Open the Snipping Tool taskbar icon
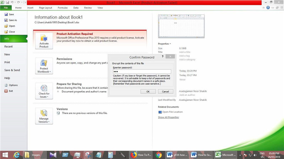 (88, 155)
